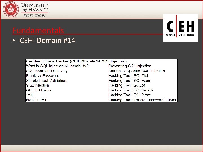The height and width of the screenshot is (152, 203).
Task: Click 'What is SQL Injection Vulnerability?' cell
Action: click(x=57, y=66)
